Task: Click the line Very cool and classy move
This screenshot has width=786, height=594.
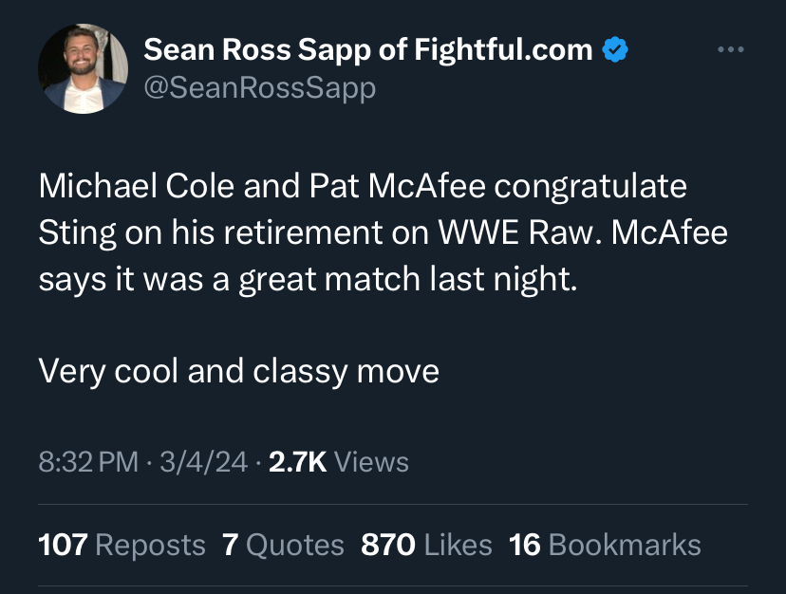Action: point(238,371)
